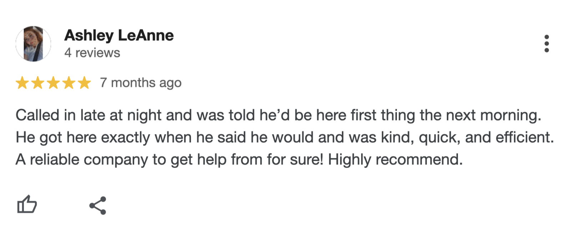Open Ashley LeAnne's profile picture
Image resolution: width=574 pixels, height=231 pixels.
[x=33, y=43]
